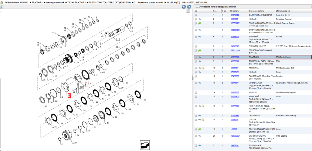Open the 'New Holland AG APAC' breadcrumb
Image resolution: width=312 pixels, height=151 pixels.
tap(18, 2)
